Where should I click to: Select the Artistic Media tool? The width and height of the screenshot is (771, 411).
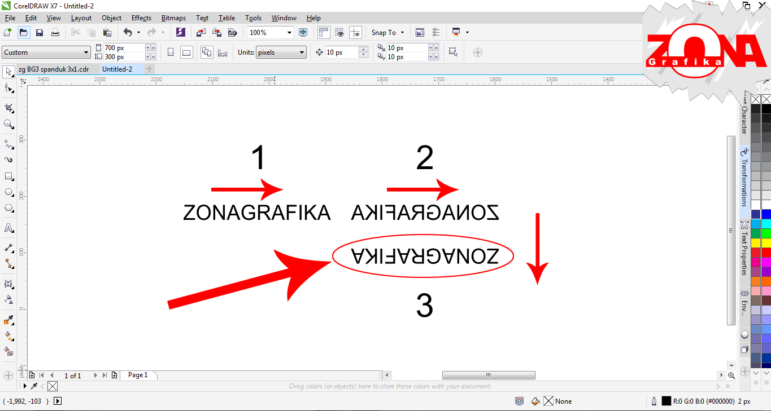(x=8, y=160)
